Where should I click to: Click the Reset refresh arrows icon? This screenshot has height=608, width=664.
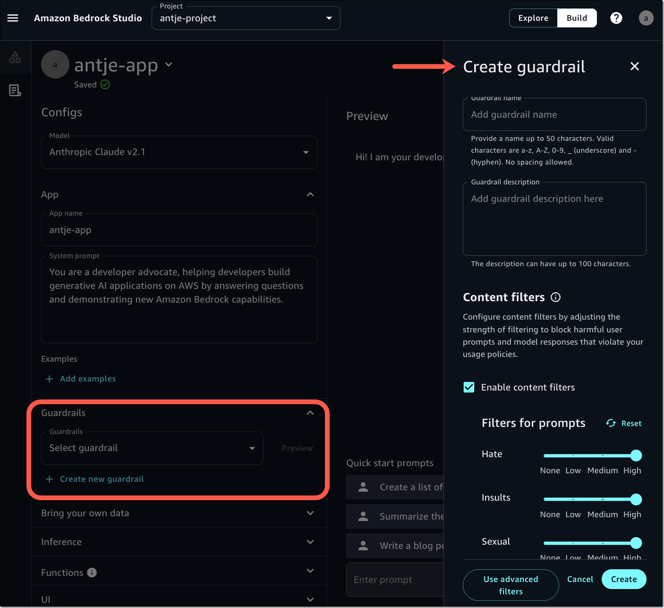click(611, 423)
